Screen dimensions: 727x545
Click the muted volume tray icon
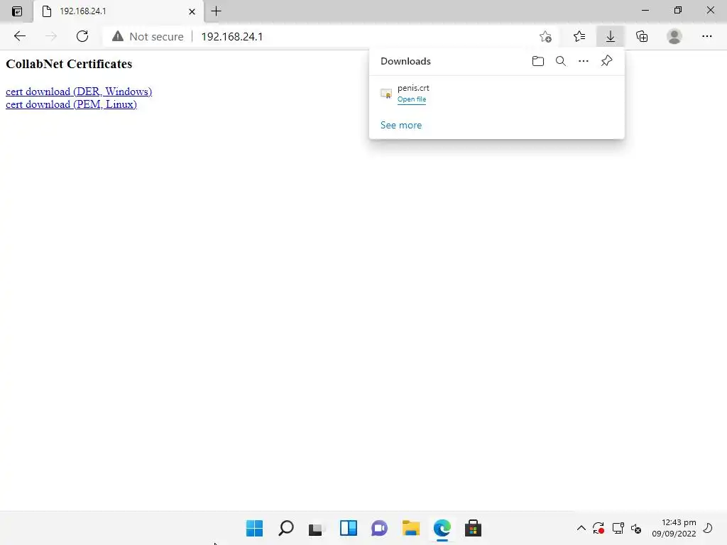[636, 528]
